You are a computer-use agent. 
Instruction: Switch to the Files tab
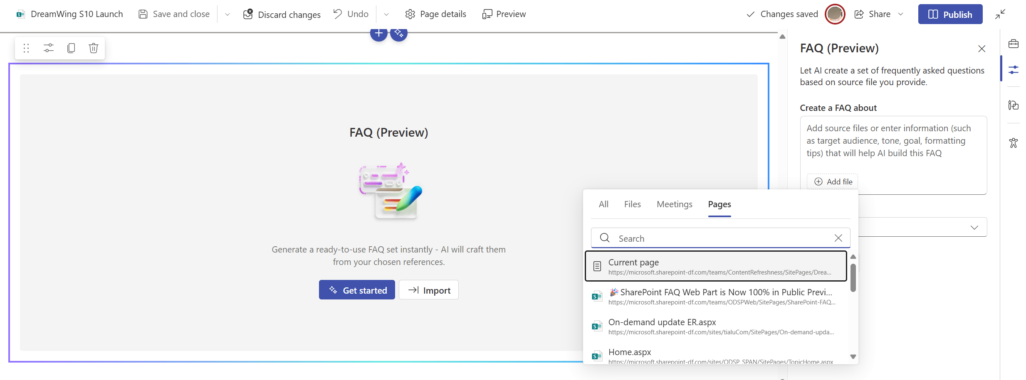tap(632, 204)
